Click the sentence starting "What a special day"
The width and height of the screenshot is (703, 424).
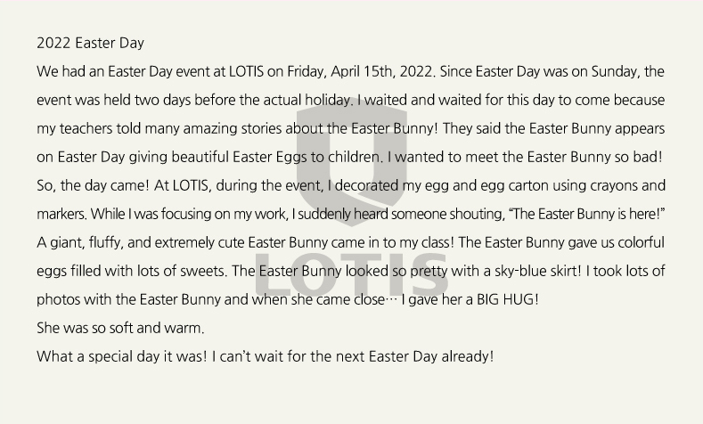click(x=266, y=357)
